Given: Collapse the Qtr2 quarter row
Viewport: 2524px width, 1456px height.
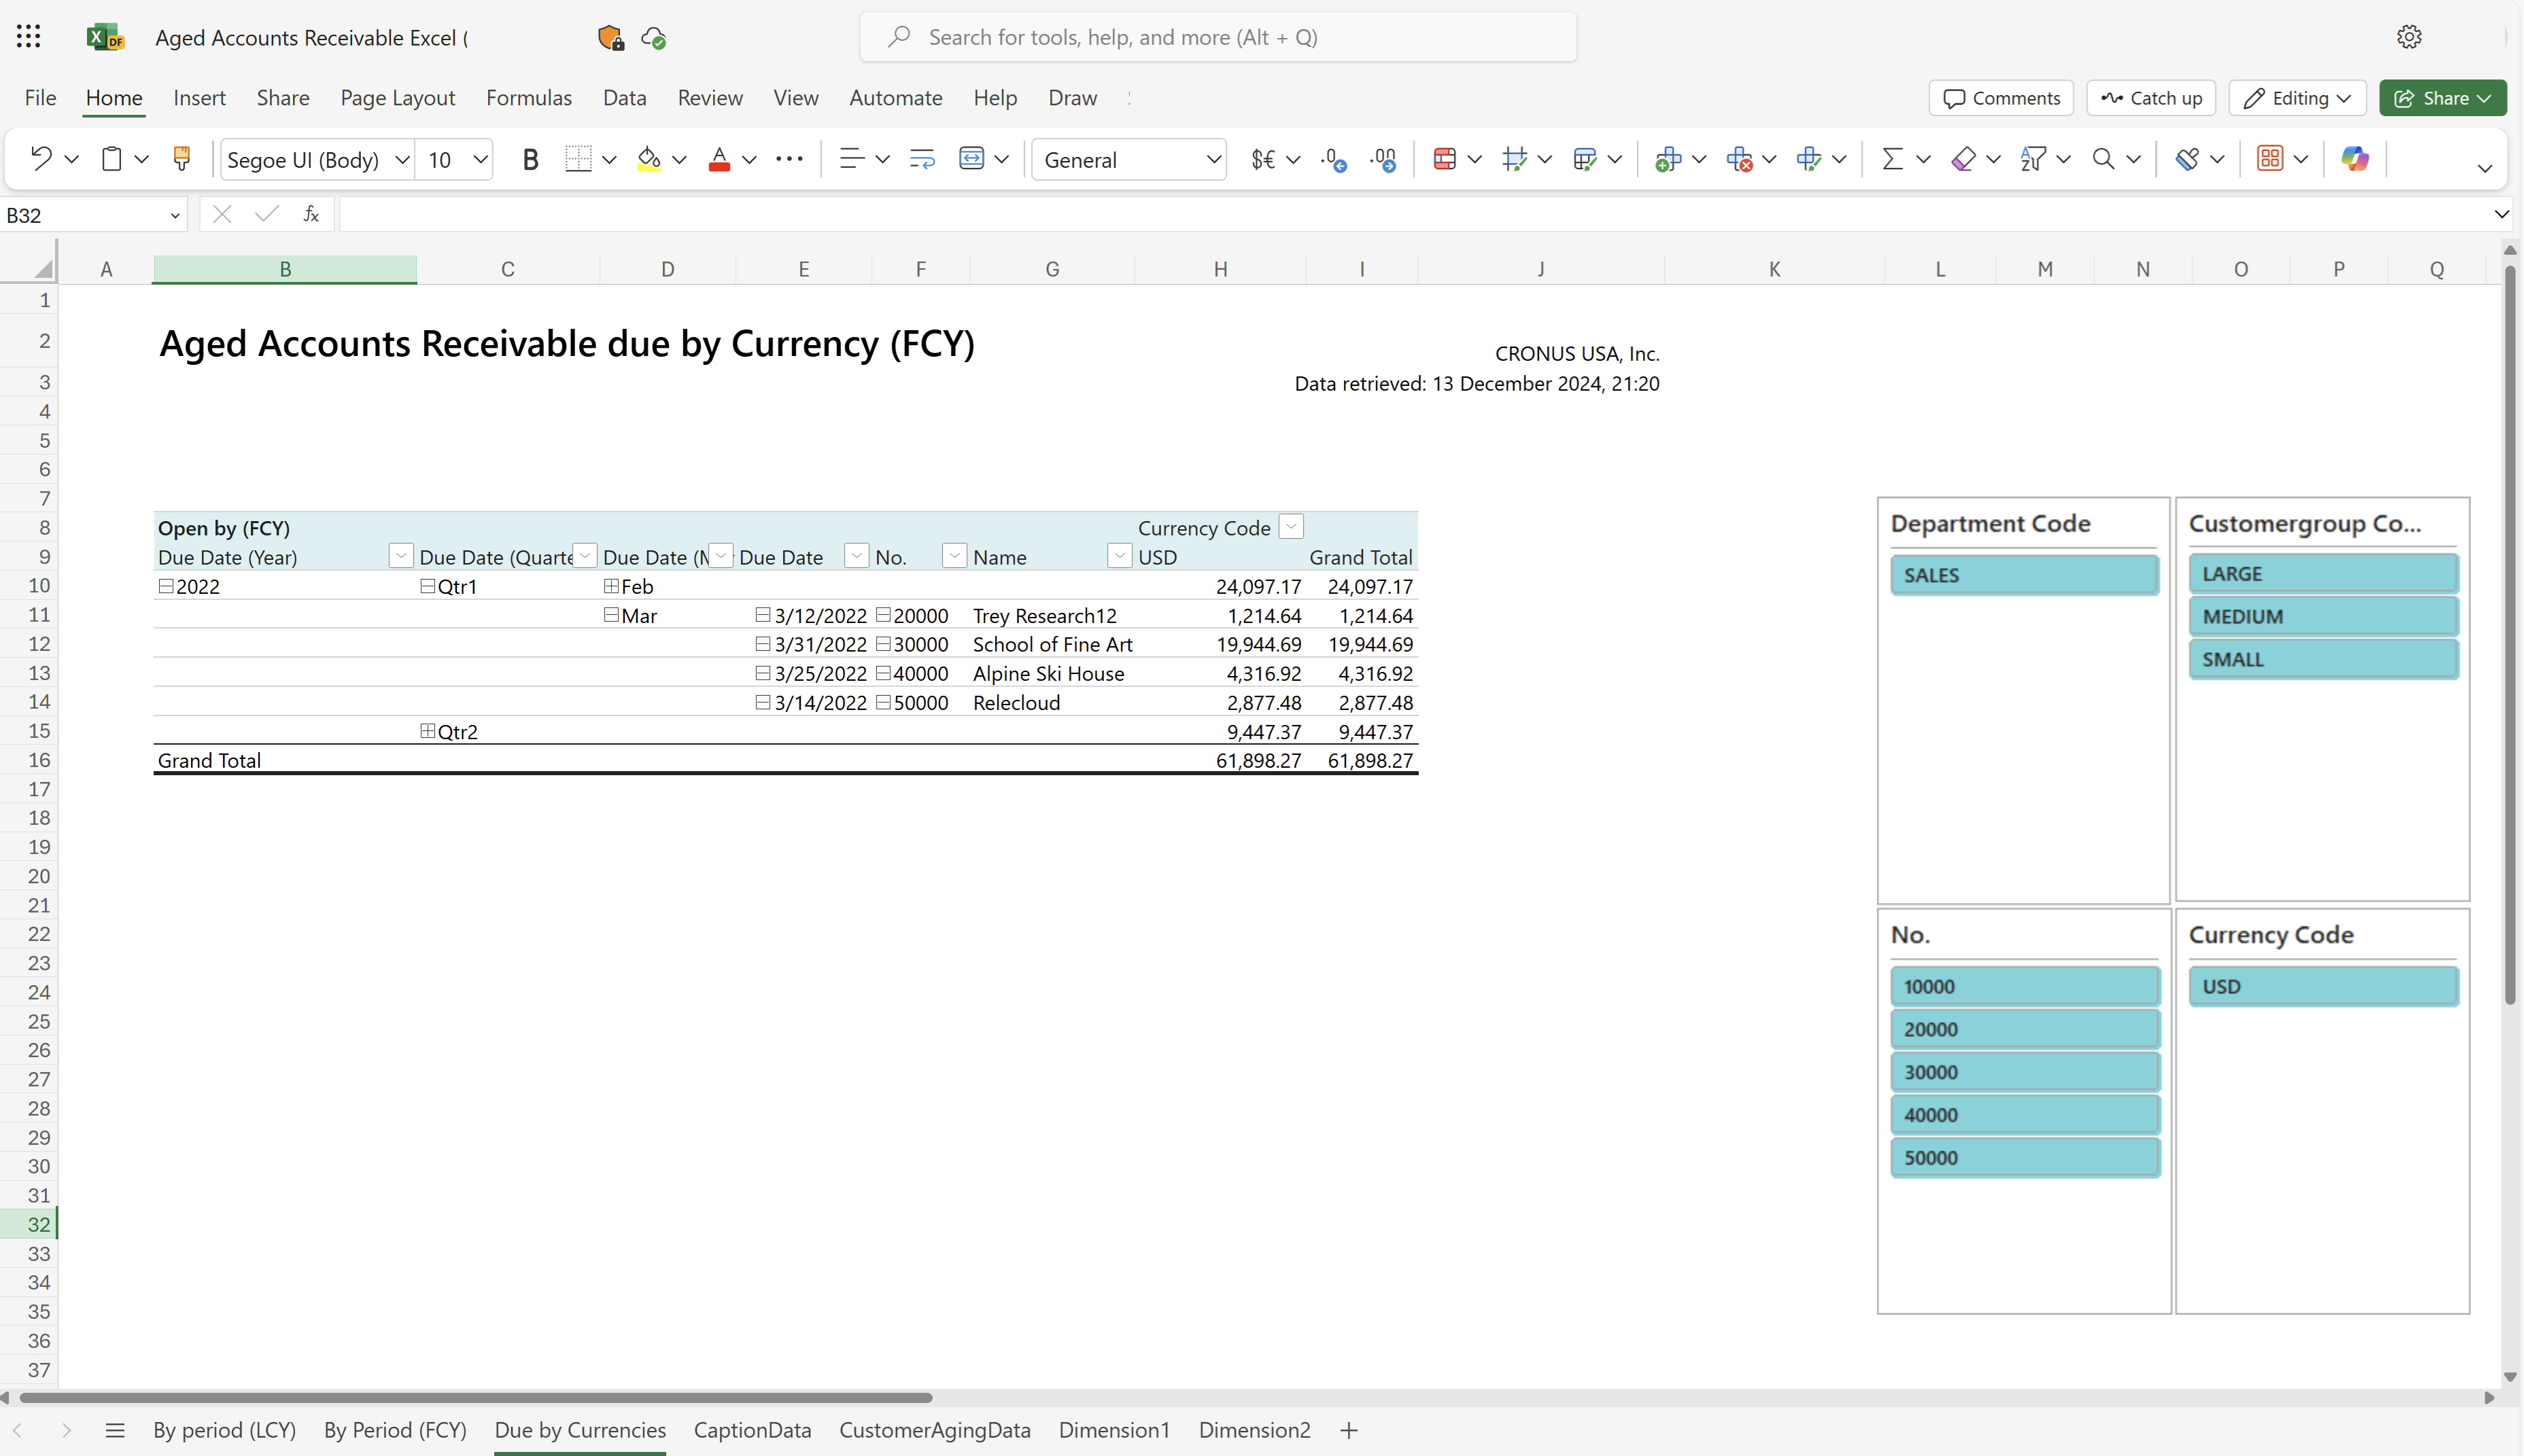Looking at the screenshot, I should pos(428,730).
